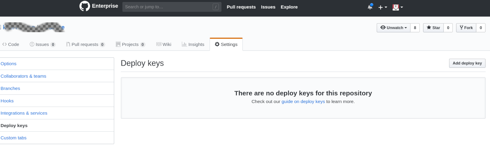
Task: Open the Projects tab
Action: [131, 44]
